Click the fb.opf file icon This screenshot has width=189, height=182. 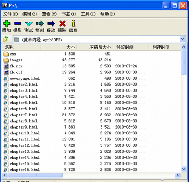point(6,72)
